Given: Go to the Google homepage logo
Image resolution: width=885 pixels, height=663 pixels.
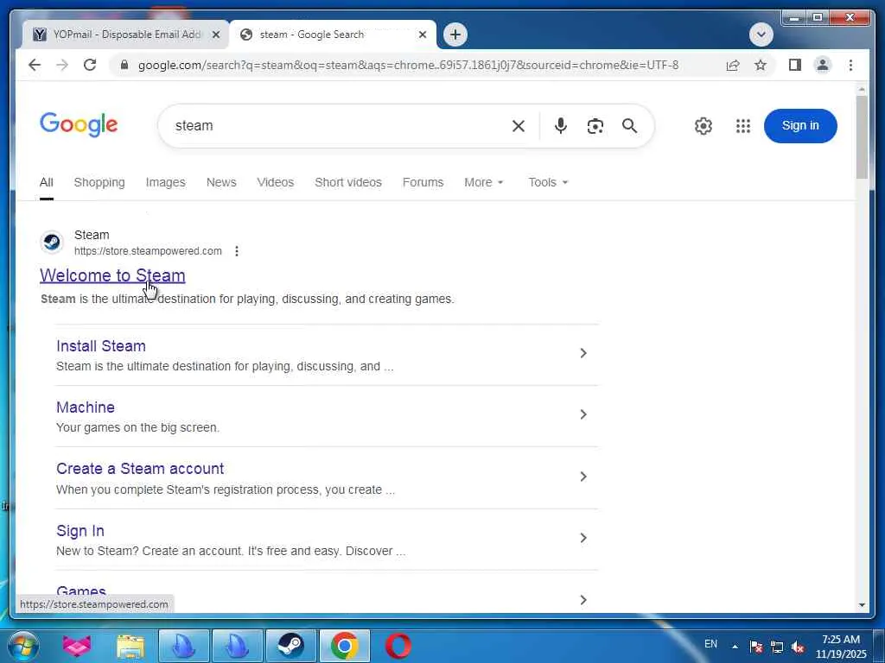Looking at the screenshot, I should coord(79,124).
